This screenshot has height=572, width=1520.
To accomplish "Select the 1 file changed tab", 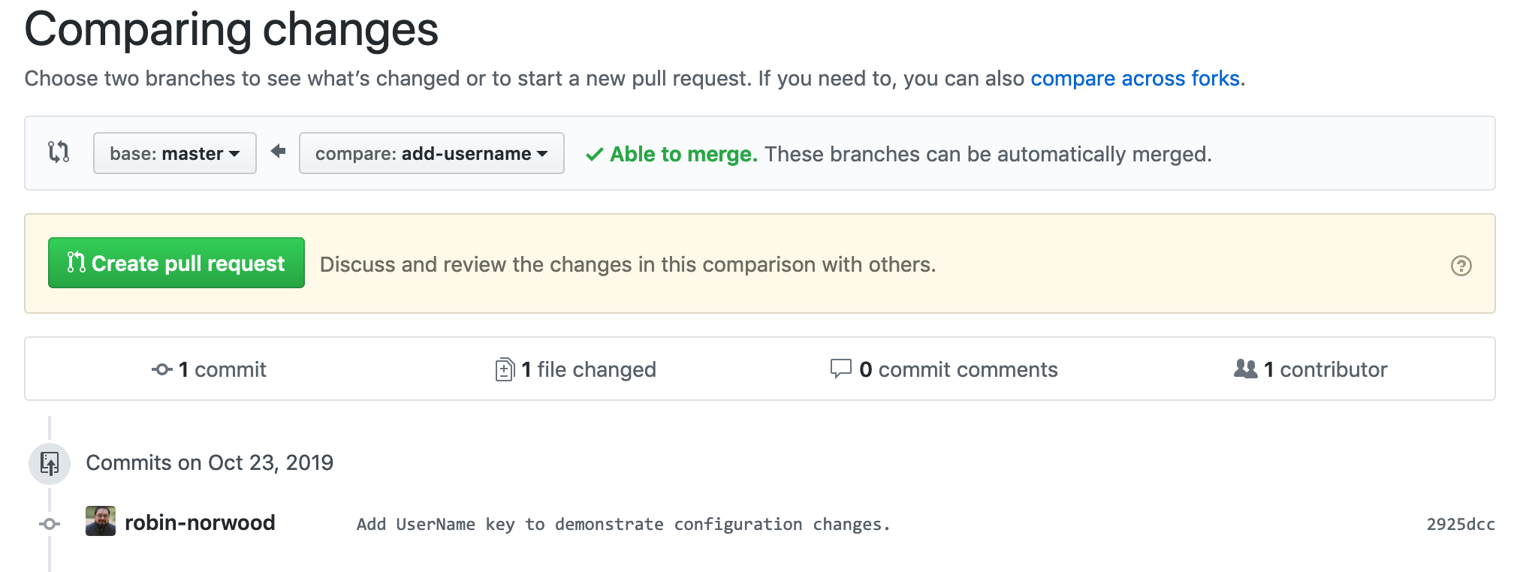I will click(x=576, y=369).
